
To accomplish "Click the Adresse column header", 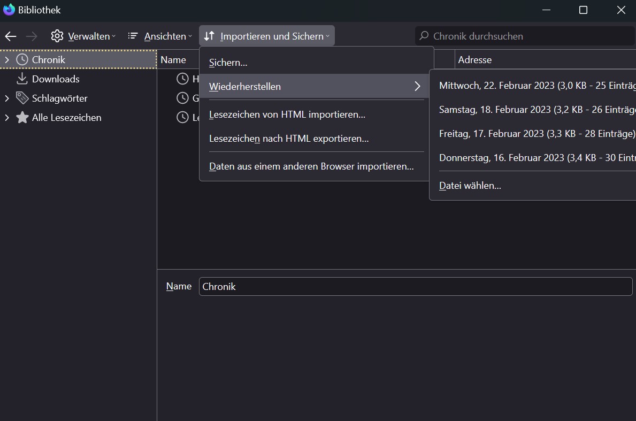I will click(475, 60).
